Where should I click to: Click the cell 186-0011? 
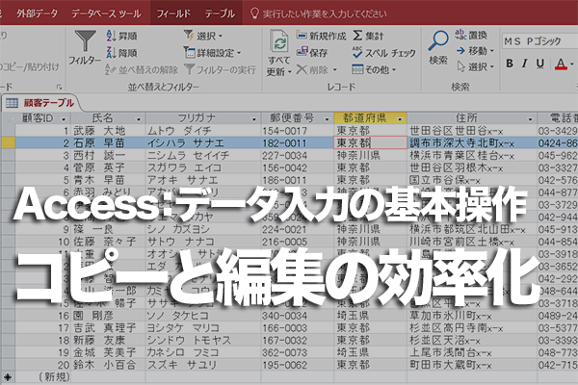tap(297, 180)
